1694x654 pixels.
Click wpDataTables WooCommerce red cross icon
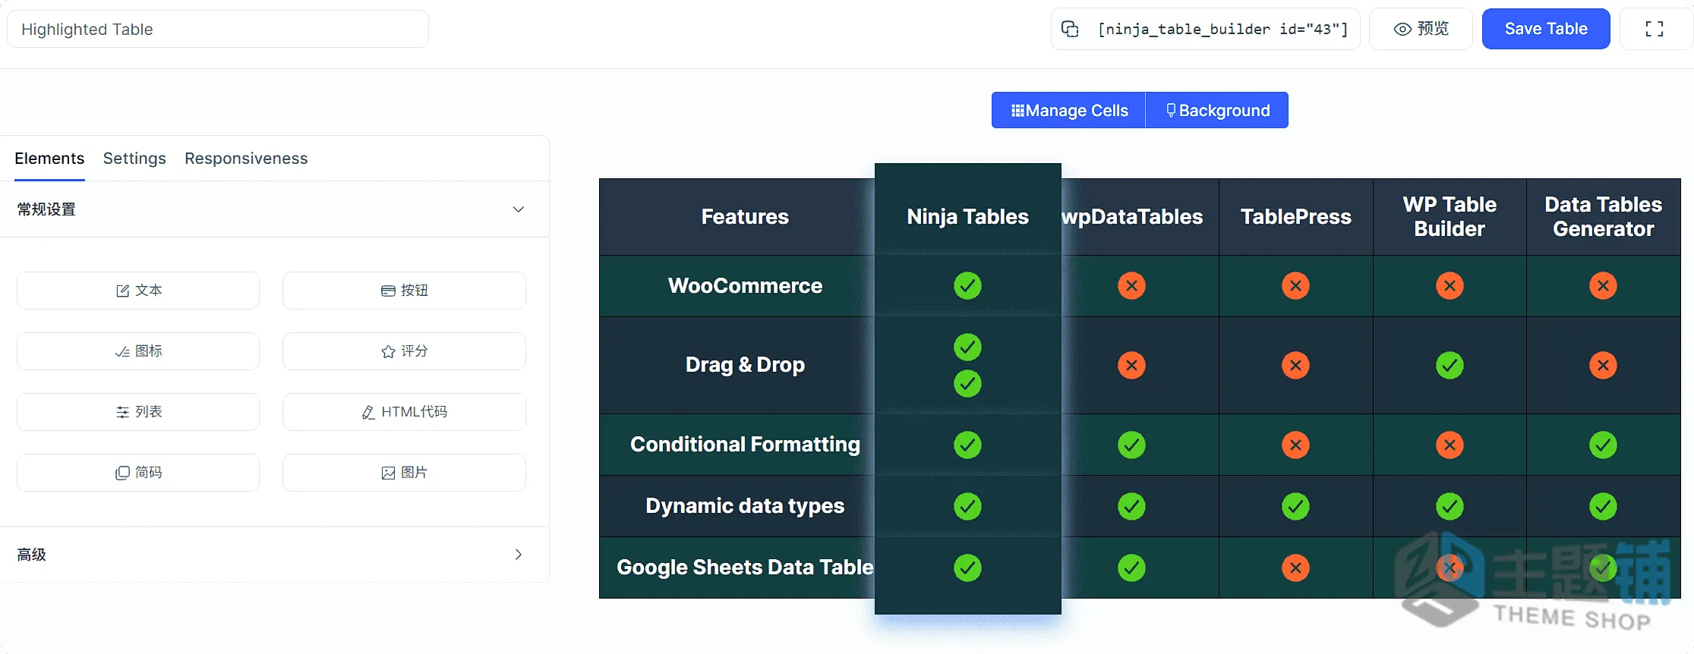pyautogui.click(x=1131, y=286)
